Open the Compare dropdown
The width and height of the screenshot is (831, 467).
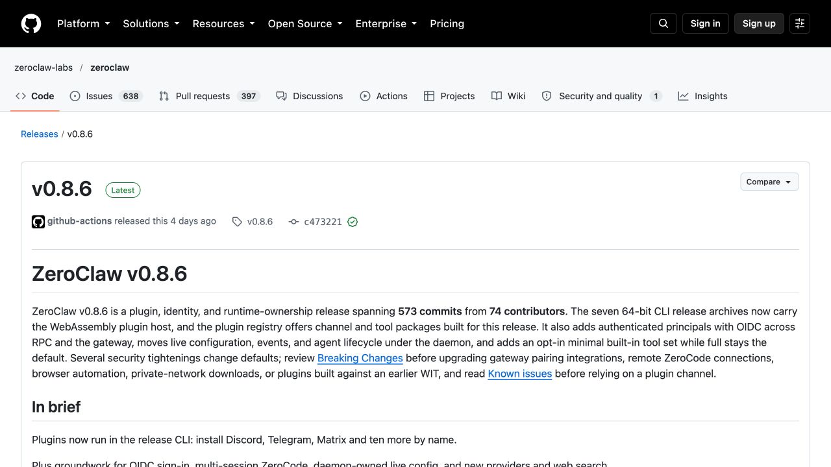(769, 182)
